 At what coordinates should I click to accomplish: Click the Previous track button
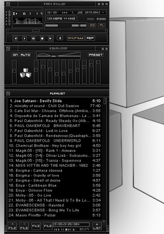pyautogui.click(x=16, y=39)
